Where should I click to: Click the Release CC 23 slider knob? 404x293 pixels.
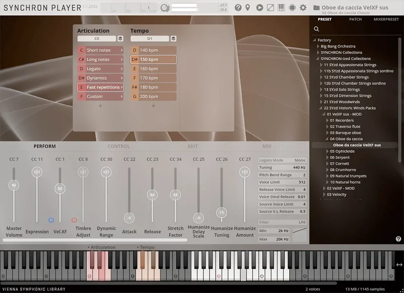coord(153,195)
